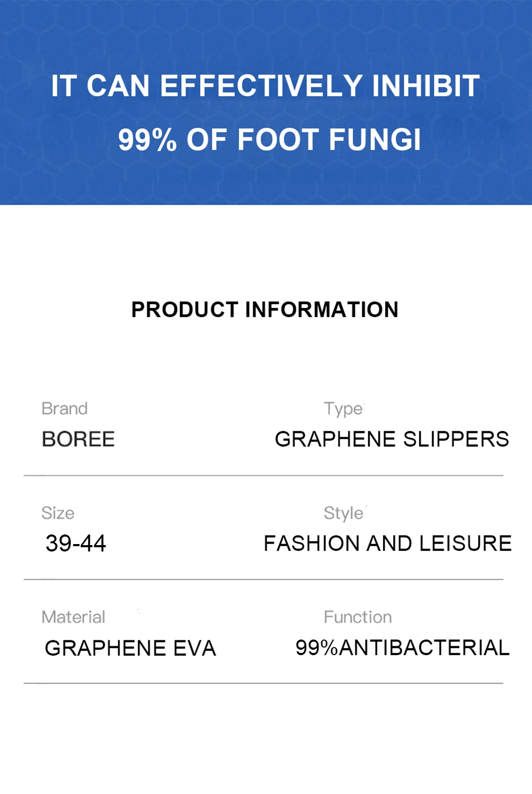Click the Type field label
This screenshot has height=794, width=532.
pos(343,408)
